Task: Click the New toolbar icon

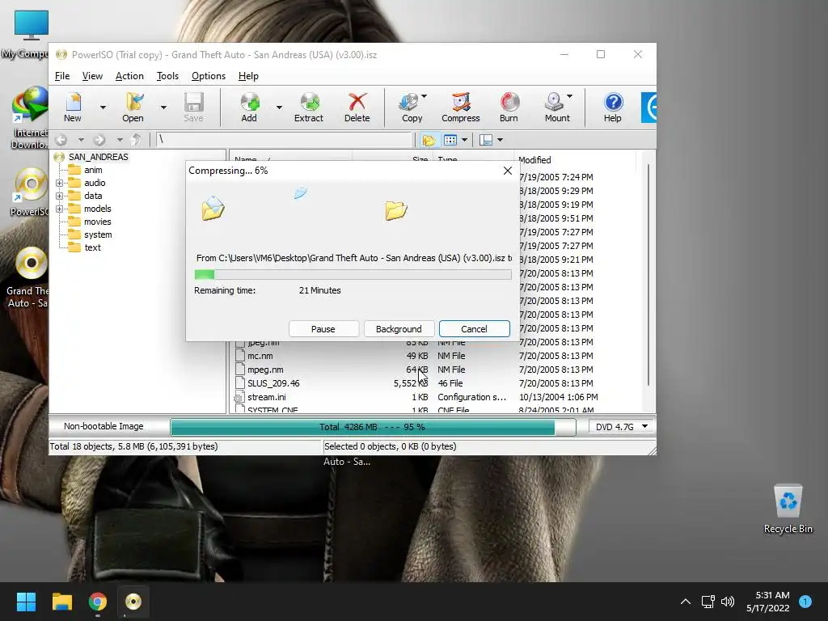Action: coord(73,108)
